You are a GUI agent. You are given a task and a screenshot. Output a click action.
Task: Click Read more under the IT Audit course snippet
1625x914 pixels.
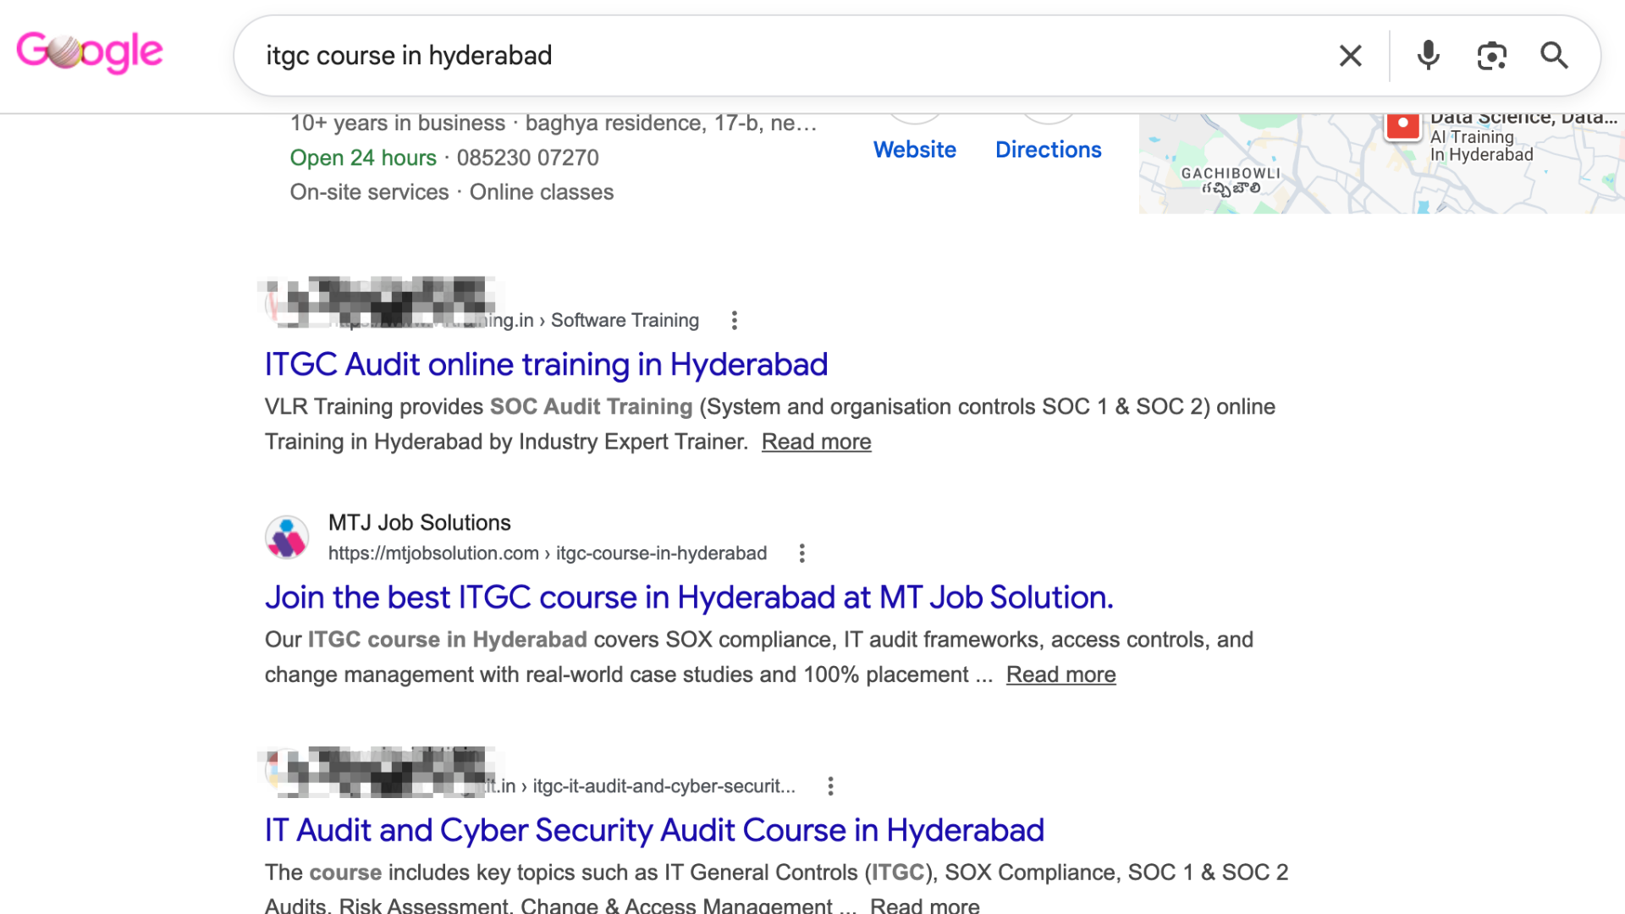click(924, 905)
